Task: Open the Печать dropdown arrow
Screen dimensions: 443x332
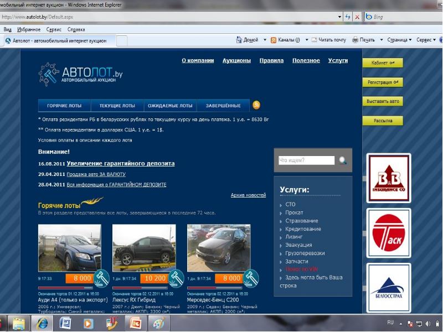Action: coord(381,40)
